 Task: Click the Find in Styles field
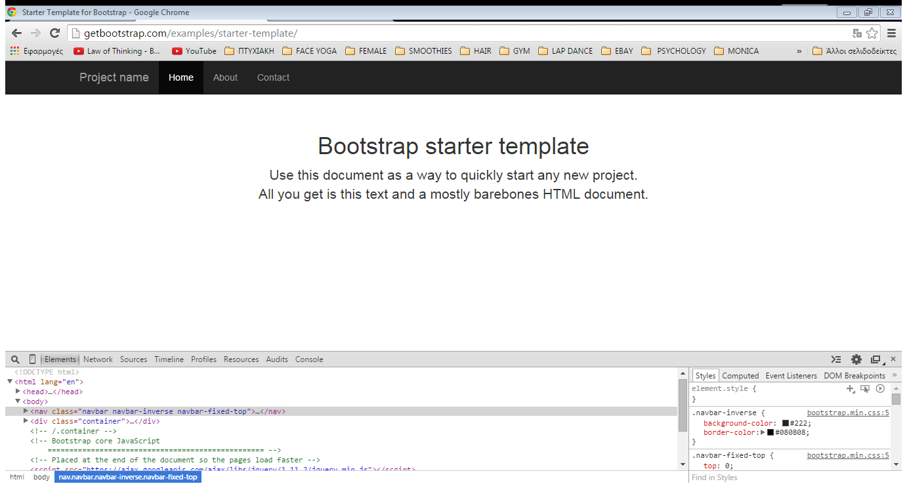coord(794,478)
